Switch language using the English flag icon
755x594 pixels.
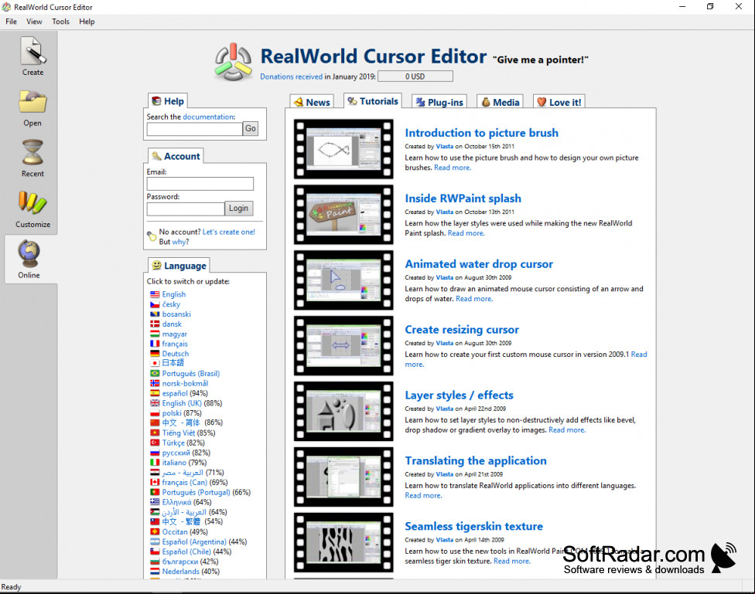pyautogui.click(x=155, y=294)
